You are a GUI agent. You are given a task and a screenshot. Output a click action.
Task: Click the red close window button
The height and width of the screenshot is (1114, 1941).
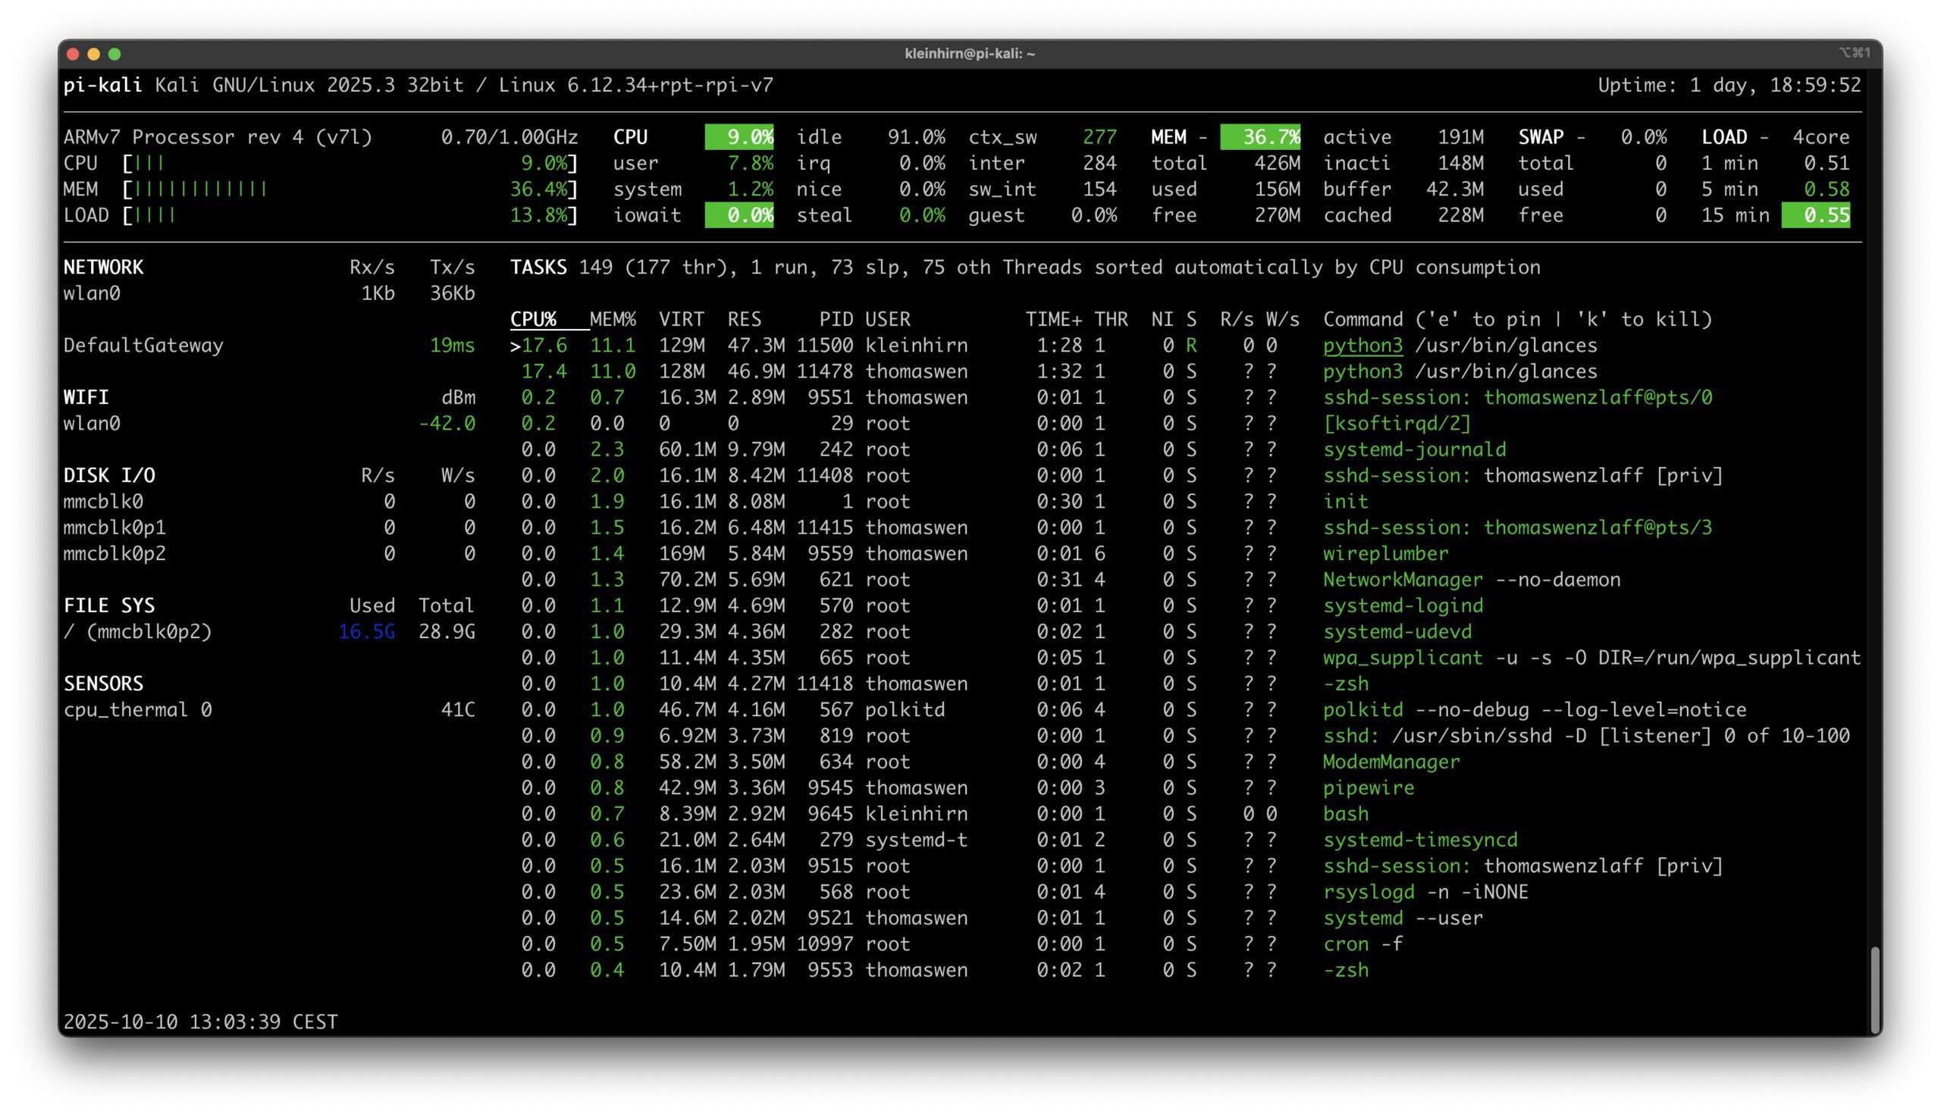click(x=74, y=54)
